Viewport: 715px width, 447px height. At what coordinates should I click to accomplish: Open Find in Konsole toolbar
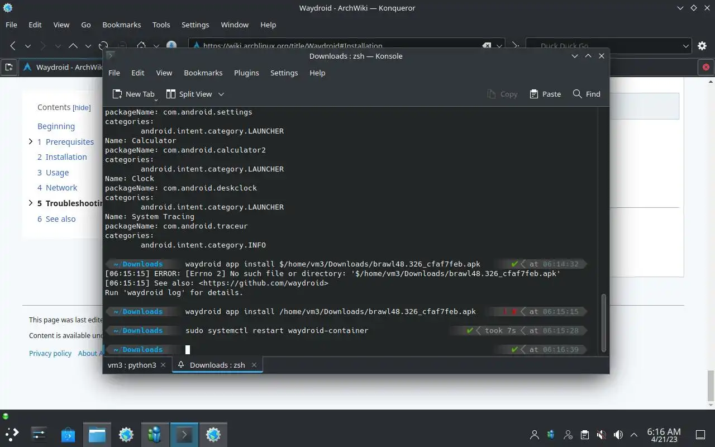coord(587,94)
